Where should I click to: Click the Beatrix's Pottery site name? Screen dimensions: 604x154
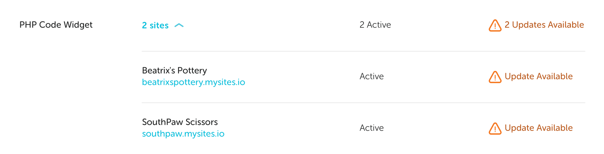coord(175,71)
